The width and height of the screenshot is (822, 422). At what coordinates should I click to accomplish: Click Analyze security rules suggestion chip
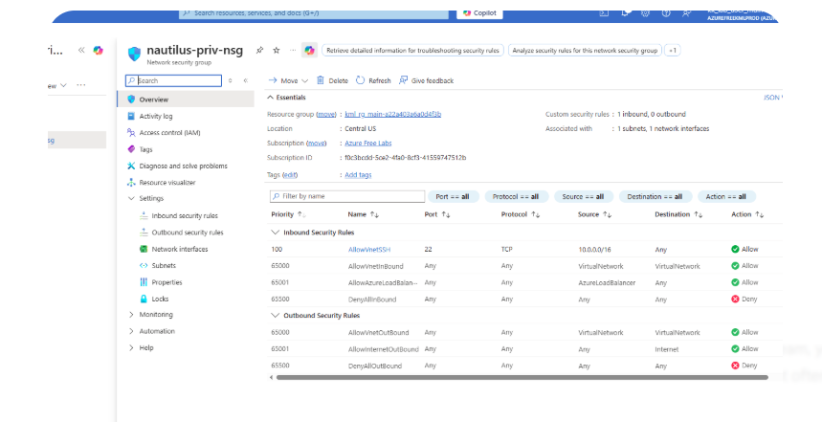[x=585, y=51]
